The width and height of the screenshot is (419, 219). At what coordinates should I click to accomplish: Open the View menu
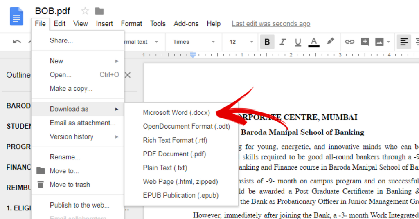(81, 24)
